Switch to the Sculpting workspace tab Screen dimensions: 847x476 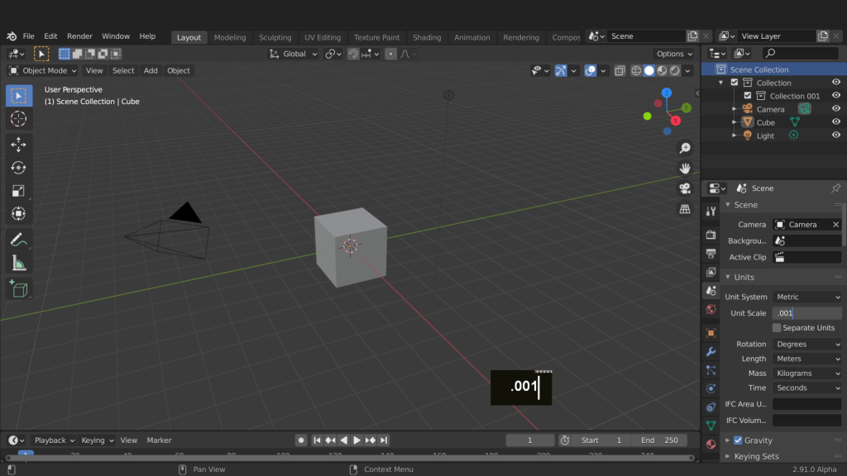pyautogui.click(x=275, y=37)
